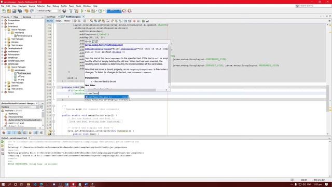Click the Search field in title area
This screenshot has height=187, width=332.
tap(313, 6)
